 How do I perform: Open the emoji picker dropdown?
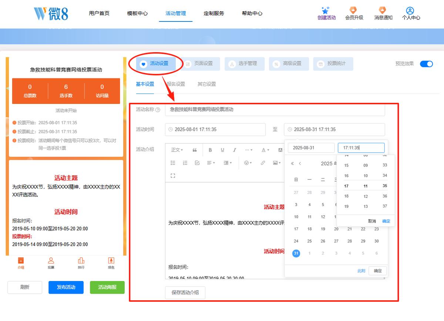pyautogui.click(x=248, y=163)
